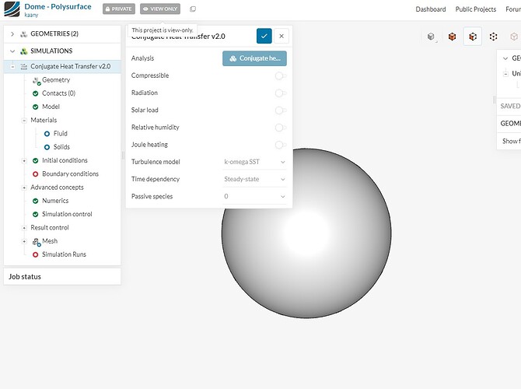Image resolution: width=521 pixels, height=389 pixels.
Task: Open the Dome - Polysurface project title
Action: tap(58, 7)
